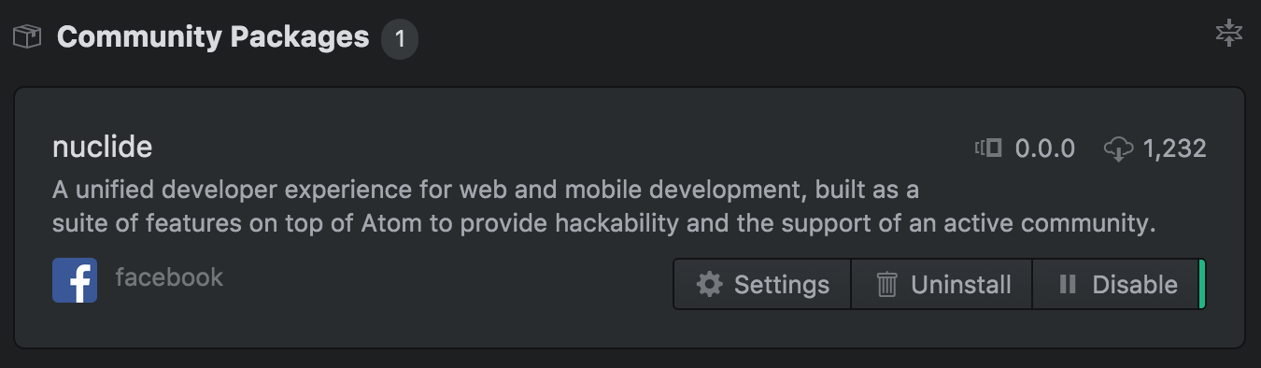Click the gear icon in Settings button
This screenshot has height=368, width=1261.
710,284
